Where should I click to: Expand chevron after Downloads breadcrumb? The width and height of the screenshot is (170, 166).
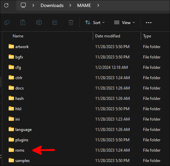[70, 5]
